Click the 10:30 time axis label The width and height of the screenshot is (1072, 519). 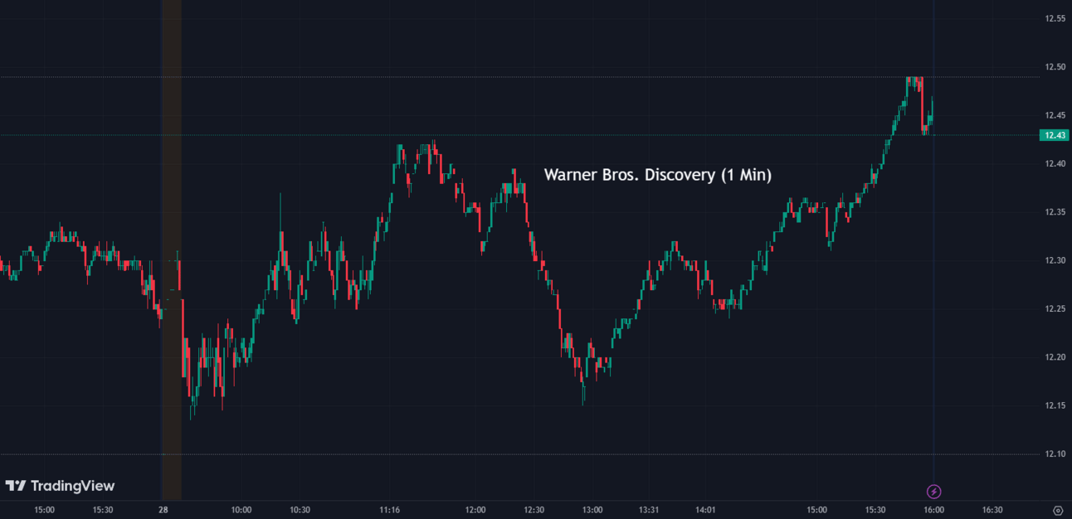point(300,510)
